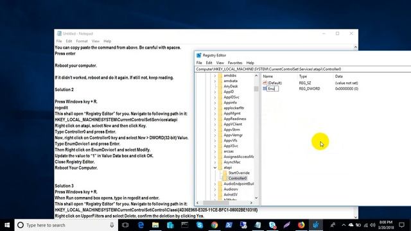411x231 pixels.
Task: Open Notepad Edit menu
Action: point(69,41)
